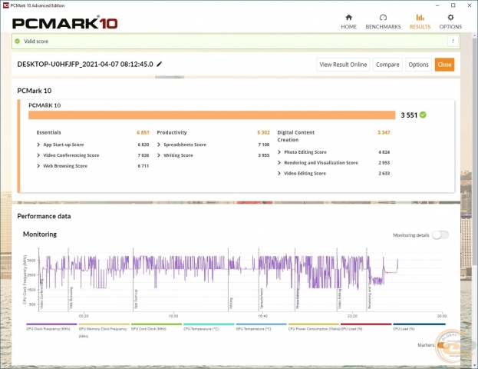Click the Web Browsing marker in chart

71,298
